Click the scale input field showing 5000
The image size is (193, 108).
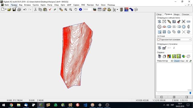click(x=87, y=9)
